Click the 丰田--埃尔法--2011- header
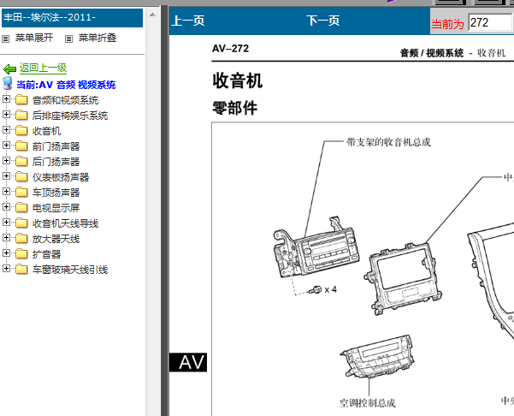514x416 pixels. [72, 18]
